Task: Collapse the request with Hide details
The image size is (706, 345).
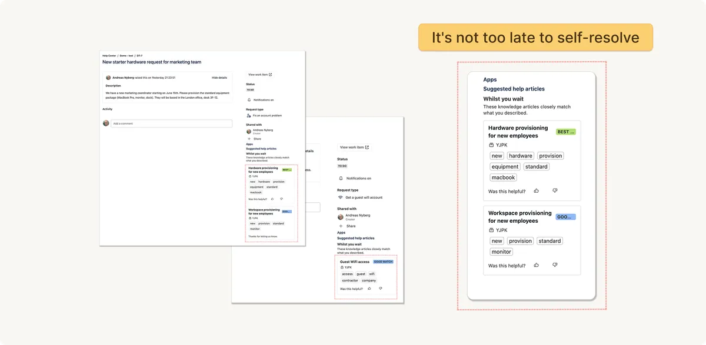Action: [x=219, y=78]
